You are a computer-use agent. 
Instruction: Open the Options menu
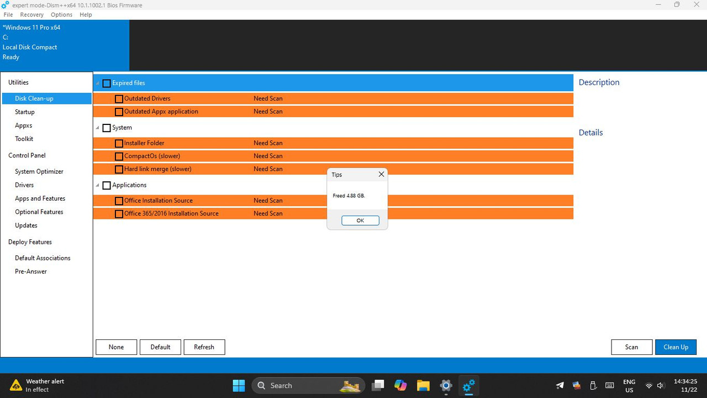(x=61, y=14)
